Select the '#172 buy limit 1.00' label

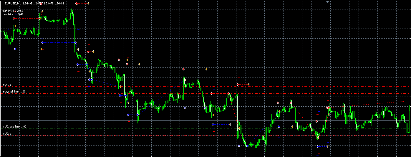pos(14,126)
